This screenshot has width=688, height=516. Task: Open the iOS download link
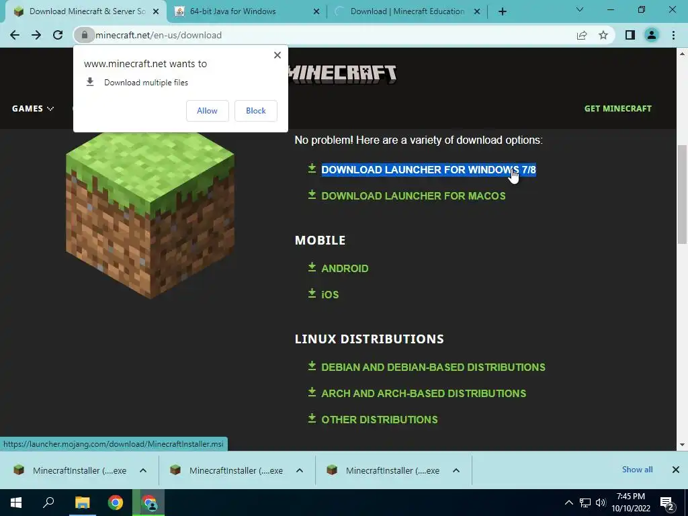tap(330, 294)
